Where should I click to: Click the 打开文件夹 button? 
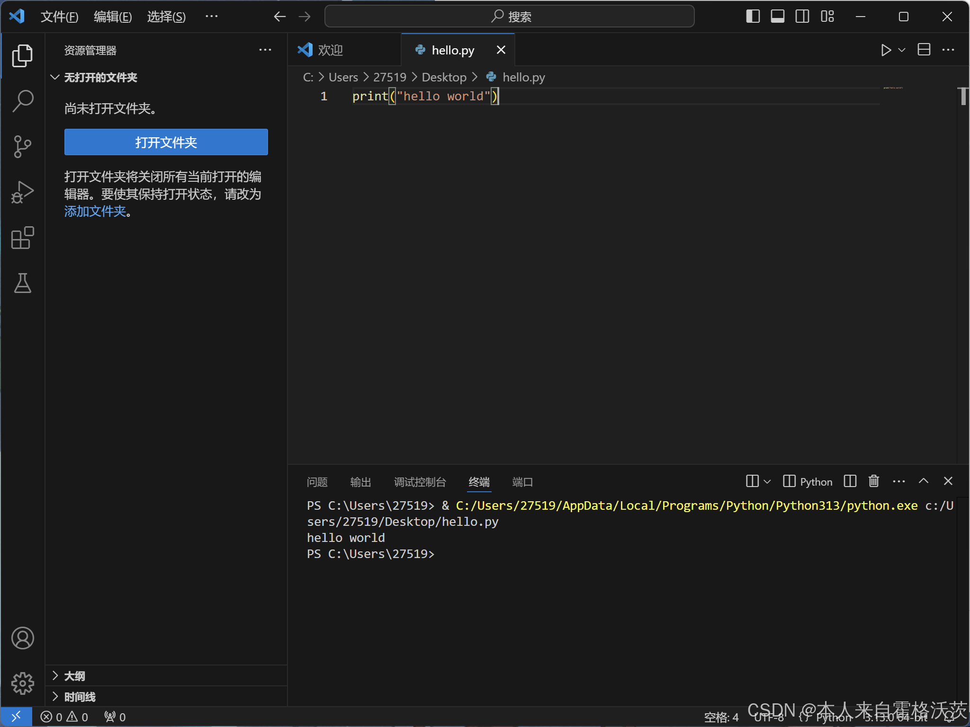click(x=166, y=142)
